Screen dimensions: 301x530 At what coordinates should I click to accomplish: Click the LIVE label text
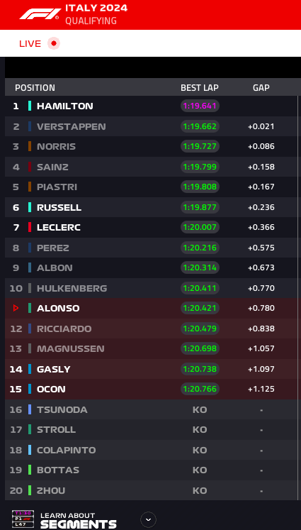[x=30, y=43]
